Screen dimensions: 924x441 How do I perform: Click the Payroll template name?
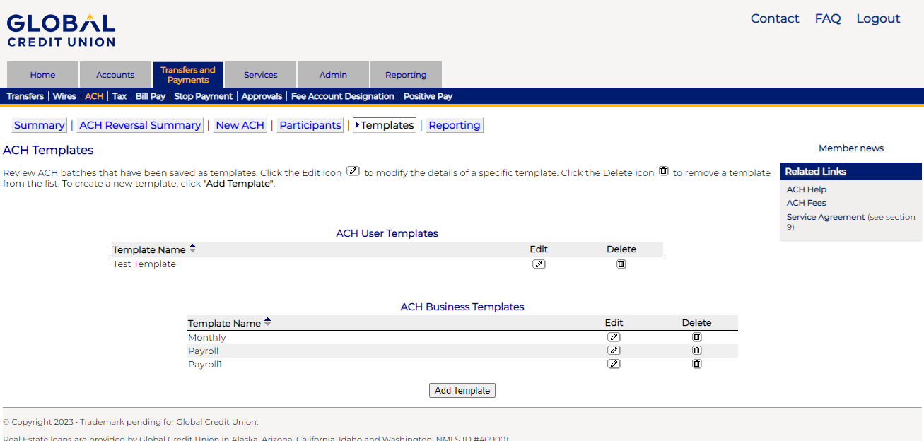pyautogui.click(x=203, y=351)
